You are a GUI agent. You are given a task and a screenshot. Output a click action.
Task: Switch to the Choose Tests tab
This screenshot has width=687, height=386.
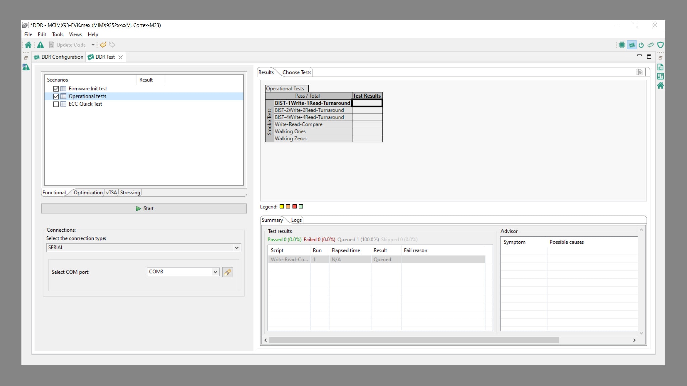point(297,72)
